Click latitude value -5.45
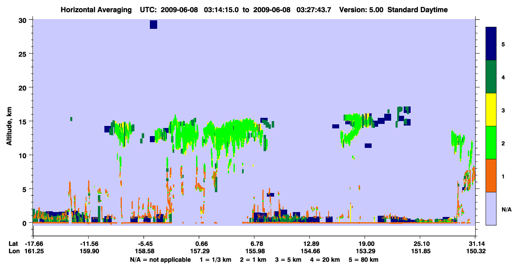This screenshot has width=528, height=271. pos(144,243)
